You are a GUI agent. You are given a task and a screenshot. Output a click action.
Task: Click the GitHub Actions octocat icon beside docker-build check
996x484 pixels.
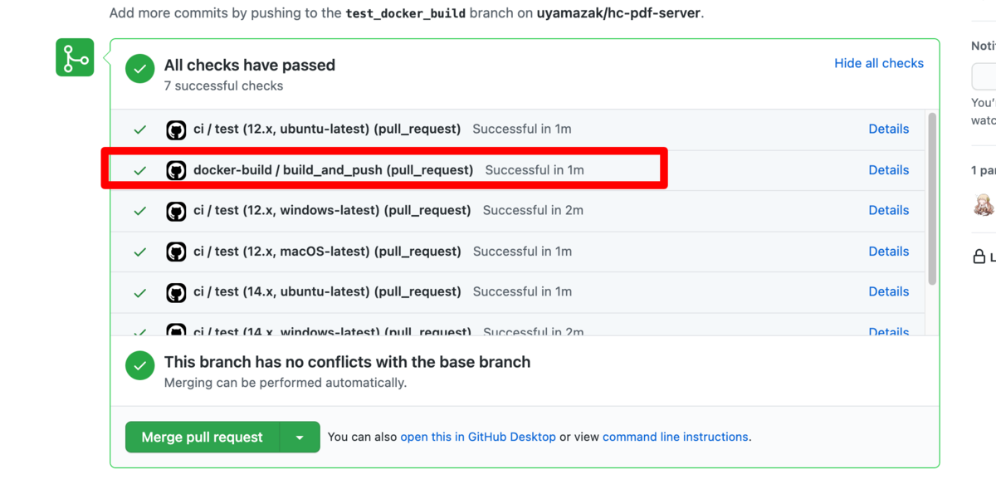click(176, 169)
